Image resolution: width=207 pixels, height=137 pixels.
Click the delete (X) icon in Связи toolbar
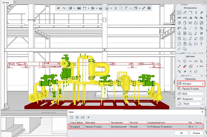[88, 117]
